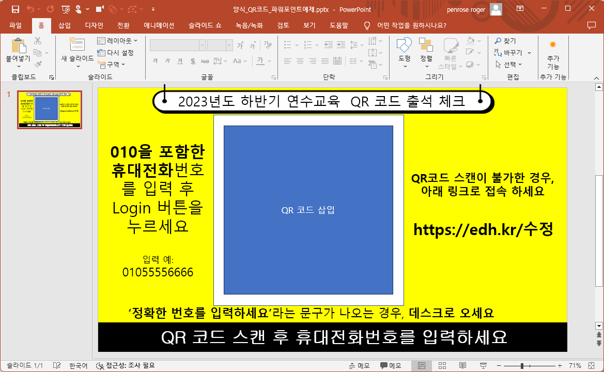Switch to Slide Sorter view
Viewport: 604px width, 372px height.
(442, 366)
